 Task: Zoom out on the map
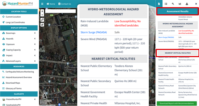point(42,15)
